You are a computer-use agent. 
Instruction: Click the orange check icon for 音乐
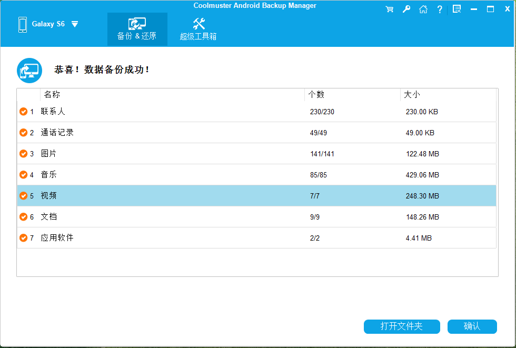click(x=23, y=175)
